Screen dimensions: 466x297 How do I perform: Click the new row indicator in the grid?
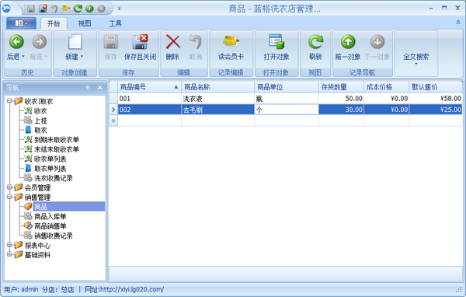coord(113,121)
